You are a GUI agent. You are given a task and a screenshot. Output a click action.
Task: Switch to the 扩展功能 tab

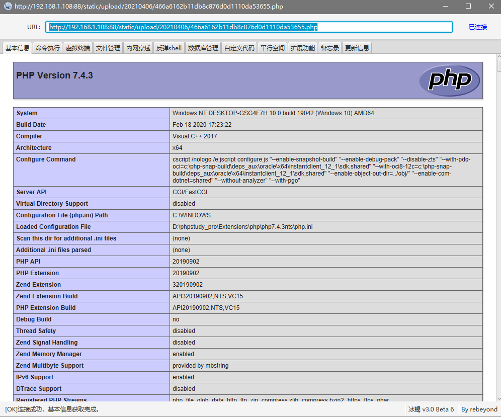tap(303, 48)
